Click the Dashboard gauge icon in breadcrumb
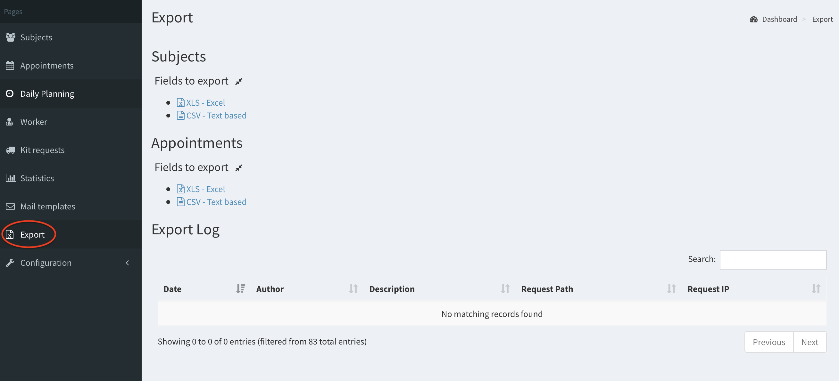Screen dimensions: 839x381 pos(753,20)
